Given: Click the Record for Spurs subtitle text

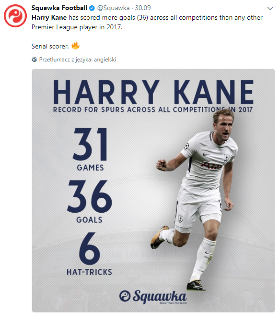Looking at the screenshot, I should pos(153,109).
